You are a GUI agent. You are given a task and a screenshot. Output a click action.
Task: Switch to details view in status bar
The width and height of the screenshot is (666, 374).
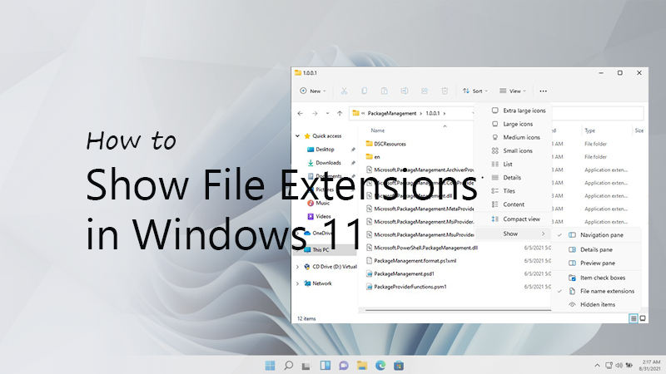(x=634, y=318)
